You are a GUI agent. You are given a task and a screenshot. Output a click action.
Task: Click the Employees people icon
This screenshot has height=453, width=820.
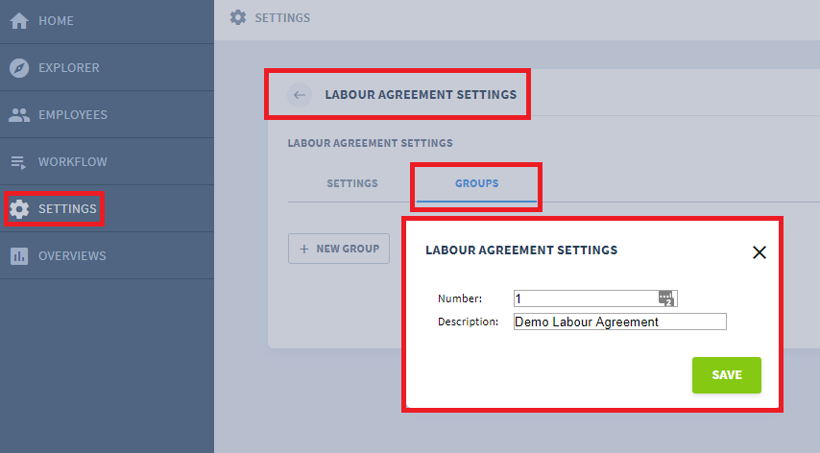19,115
